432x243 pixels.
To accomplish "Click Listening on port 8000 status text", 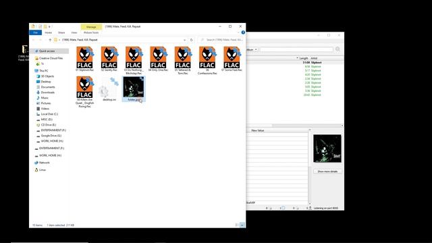I will (326, 208).
